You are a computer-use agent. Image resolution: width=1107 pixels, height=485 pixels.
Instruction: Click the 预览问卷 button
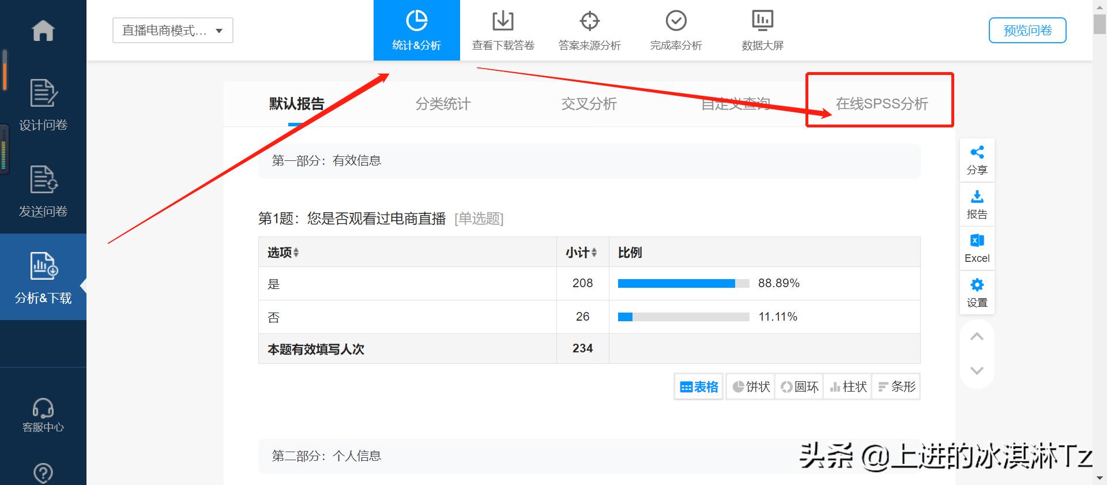tap(1027, 30)
